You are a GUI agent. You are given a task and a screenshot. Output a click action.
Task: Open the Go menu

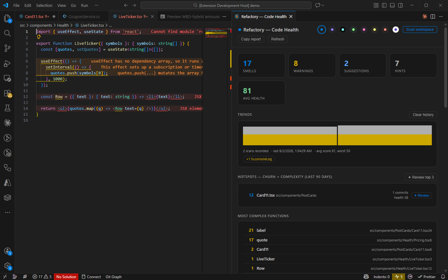73,5
